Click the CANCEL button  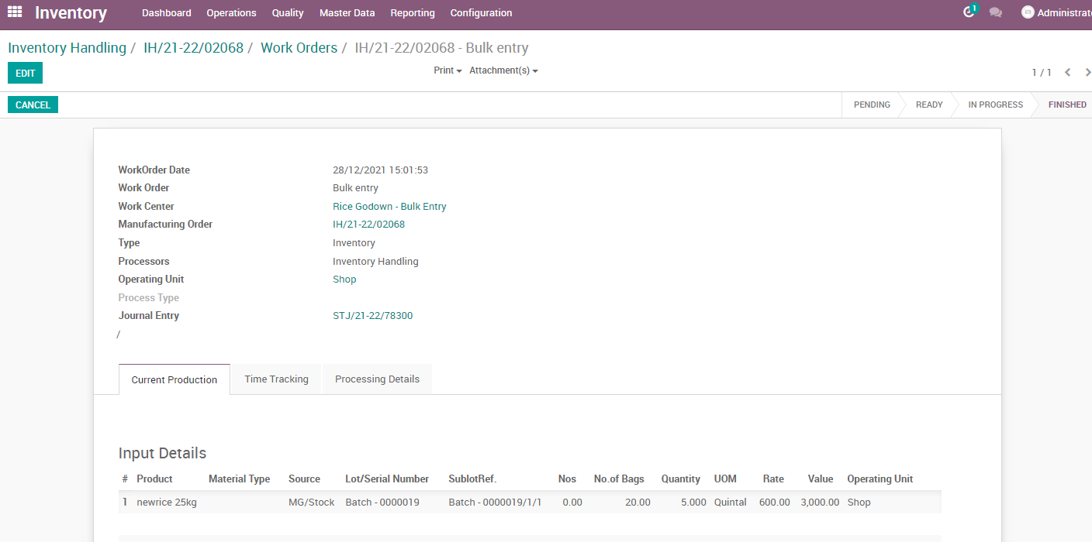33,104
